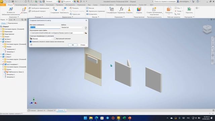Open Telegram from the taskbar
The width and height of the screenshot is (215, 121).
tap(107, 118)
